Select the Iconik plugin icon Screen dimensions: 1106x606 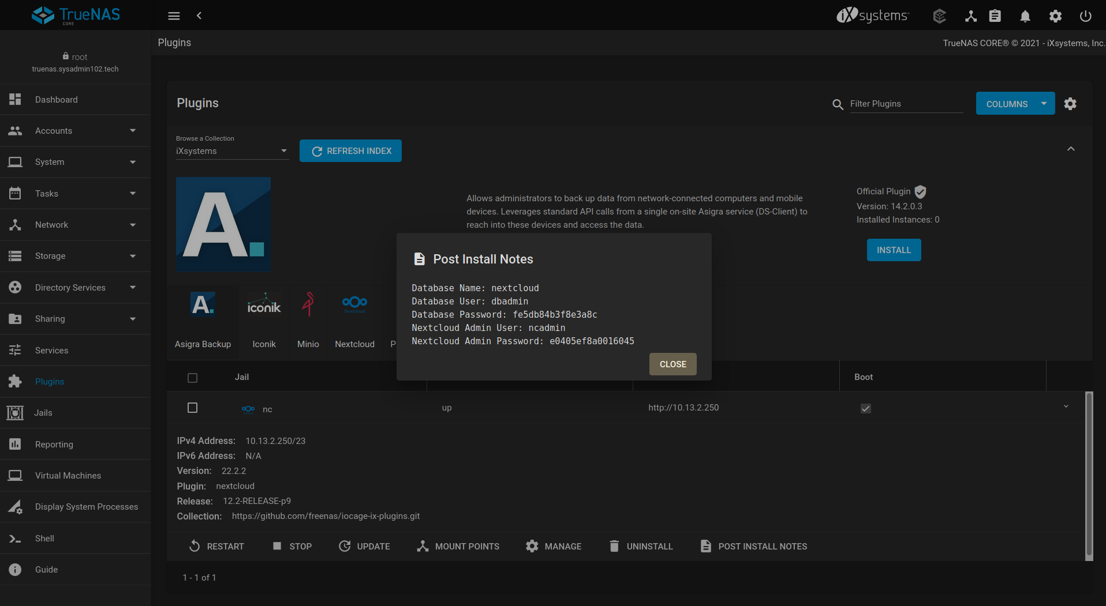click(264, 304)
